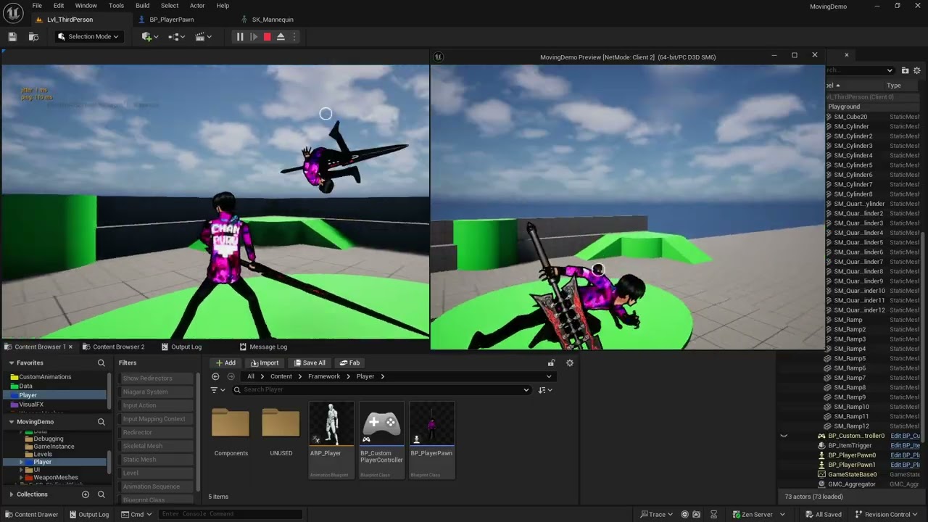
Task: Expand the WeaponMeshes folder arrow
Action: click(x=22, y=478)
